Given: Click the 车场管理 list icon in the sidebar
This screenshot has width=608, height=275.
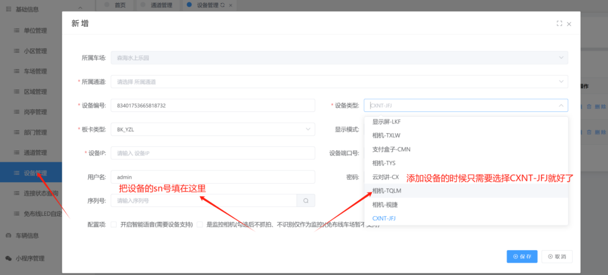Looking at the screenshot, I should pyautogui.click(x=17, y=71).
